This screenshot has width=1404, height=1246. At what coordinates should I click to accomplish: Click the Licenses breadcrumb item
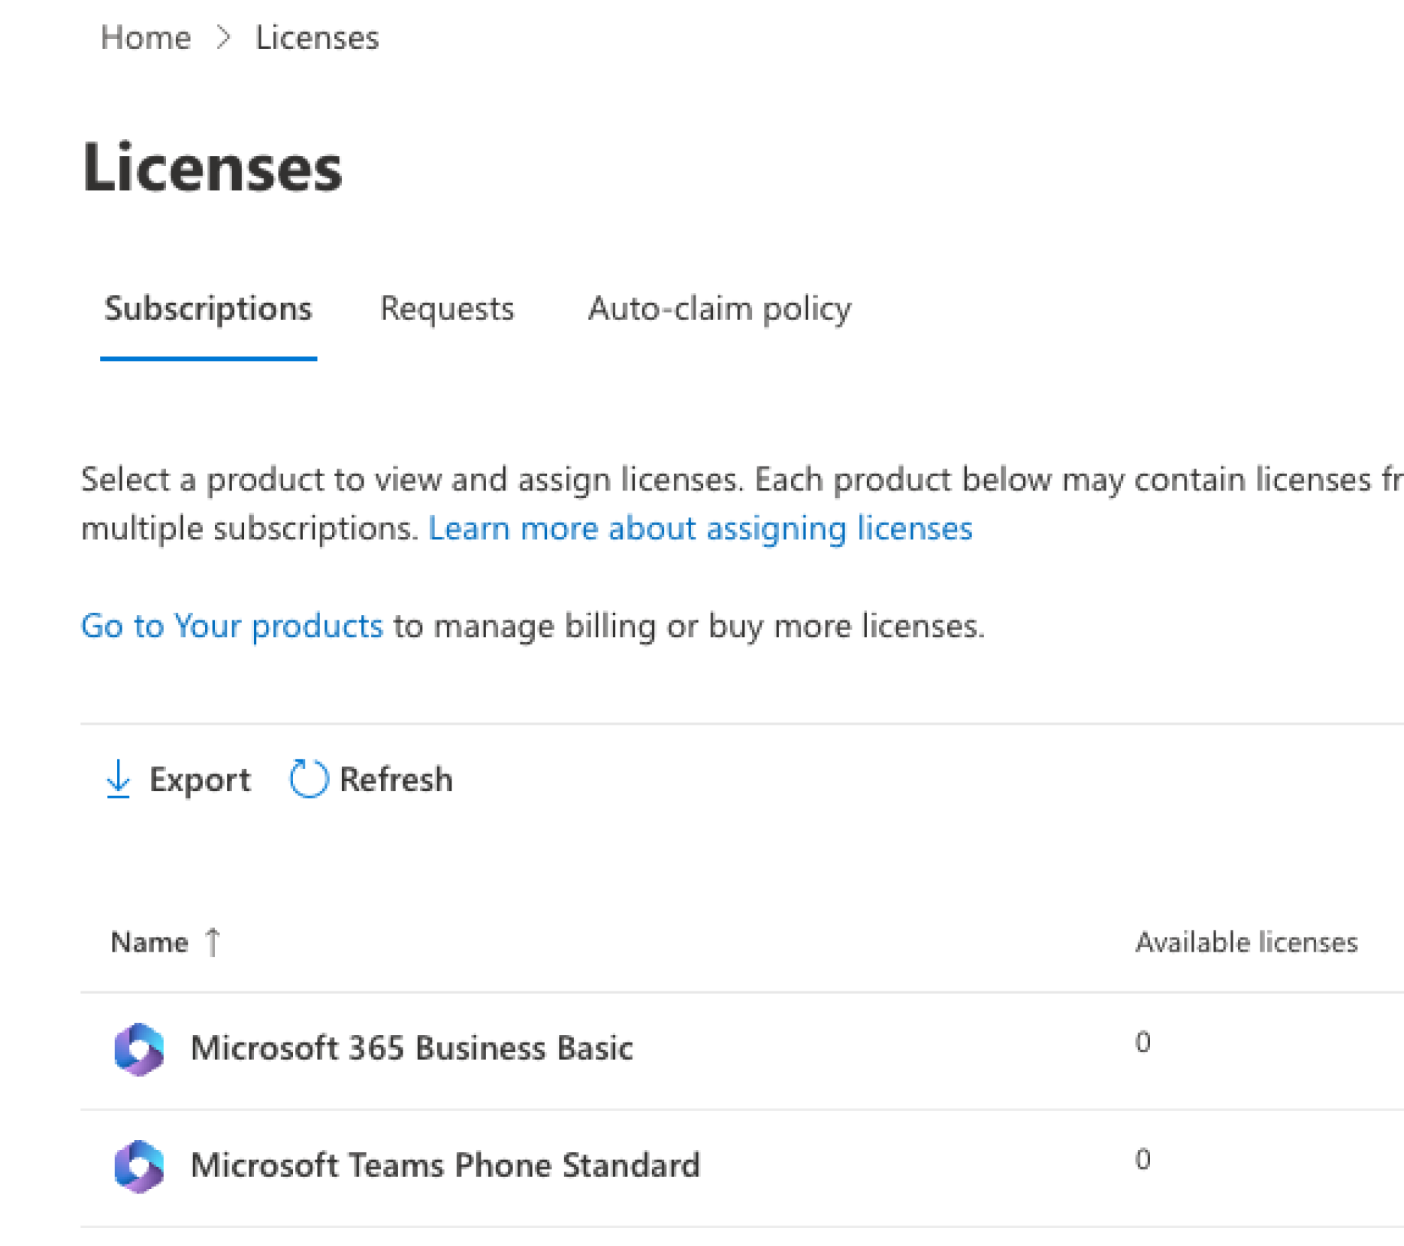(317, 38)
